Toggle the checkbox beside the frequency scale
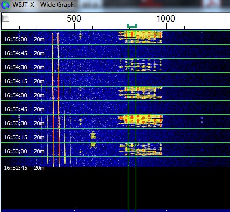230x212 pixels. pyautogui.click(x=6, y=18)
